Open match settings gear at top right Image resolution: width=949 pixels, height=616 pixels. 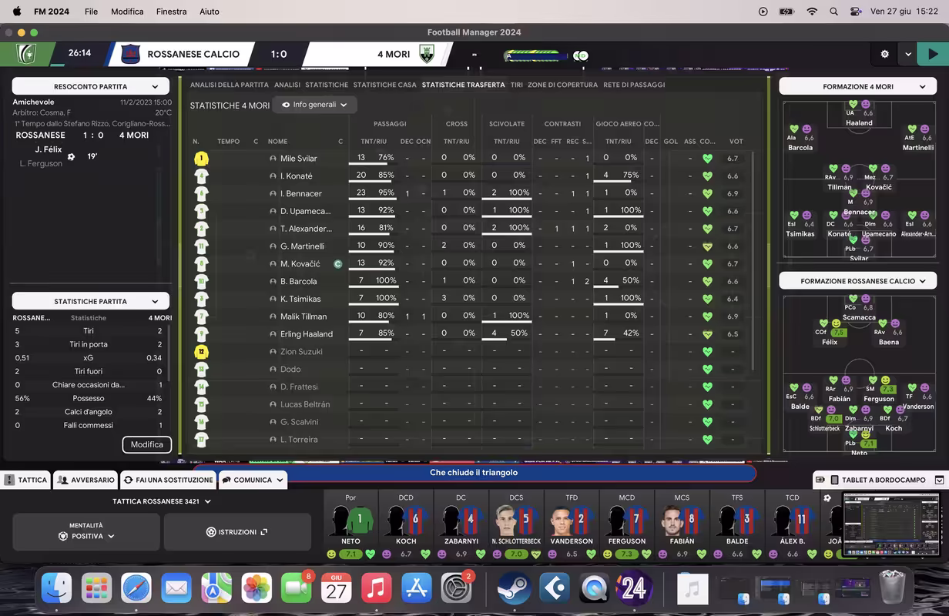point(884,54)
